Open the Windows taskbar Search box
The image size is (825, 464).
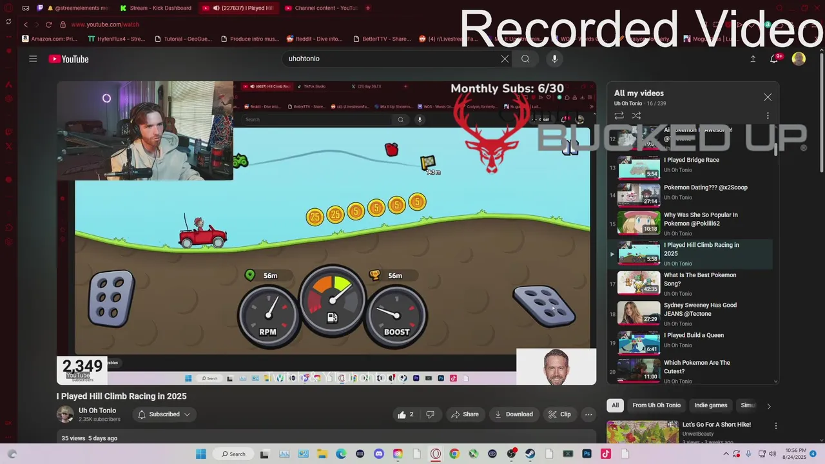tap(233, 454)
